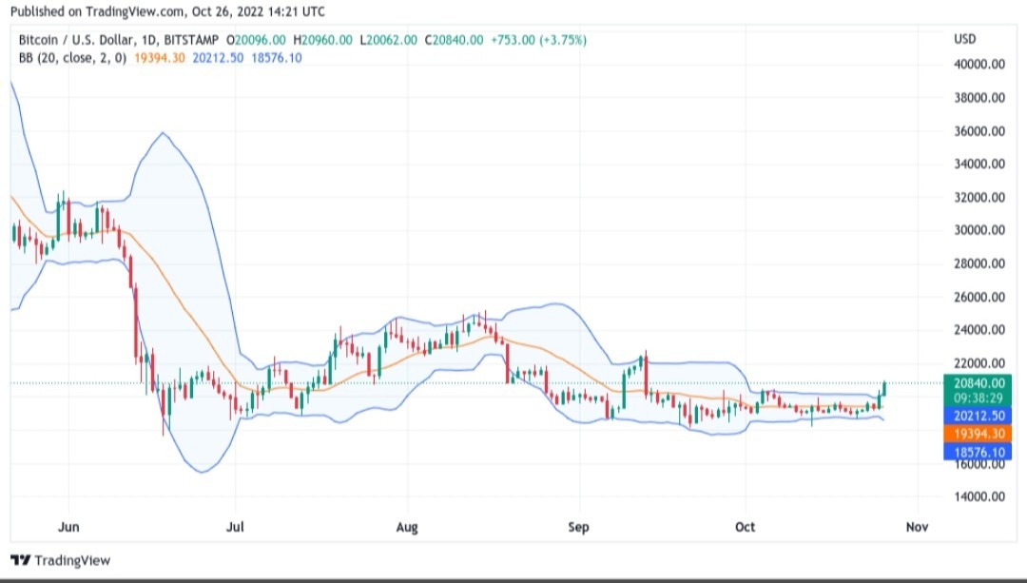Click the 22000.00 price axis label
The image size is (1027, 583).
979,363
